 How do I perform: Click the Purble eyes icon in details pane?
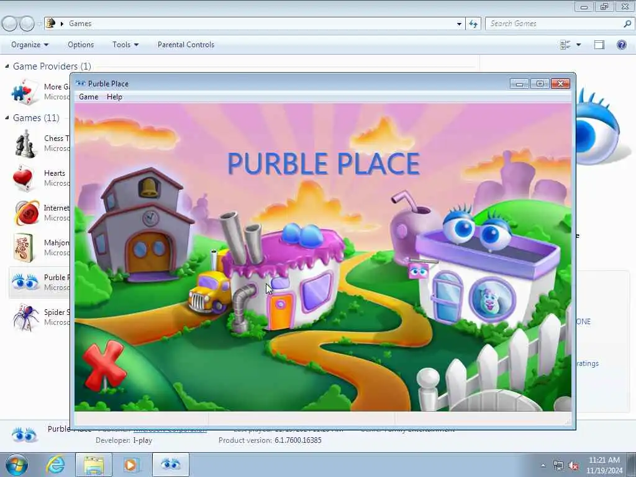[24, 434]
